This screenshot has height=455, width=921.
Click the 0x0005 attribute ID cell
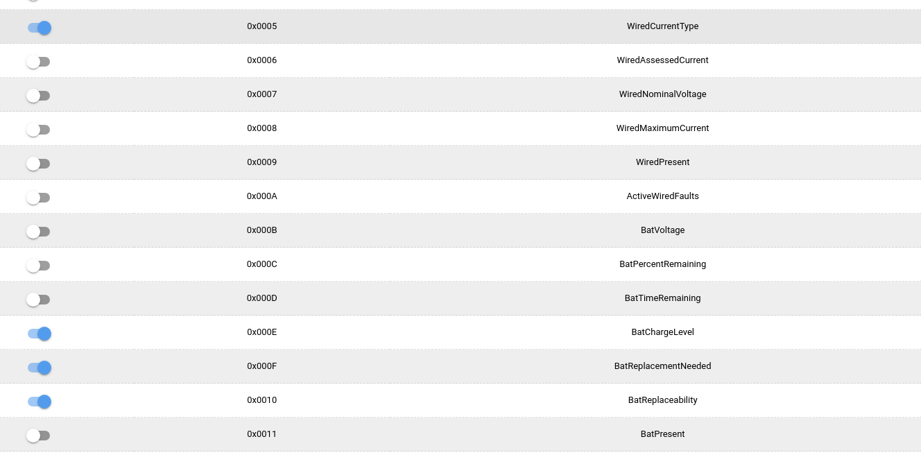click(261, 26)
